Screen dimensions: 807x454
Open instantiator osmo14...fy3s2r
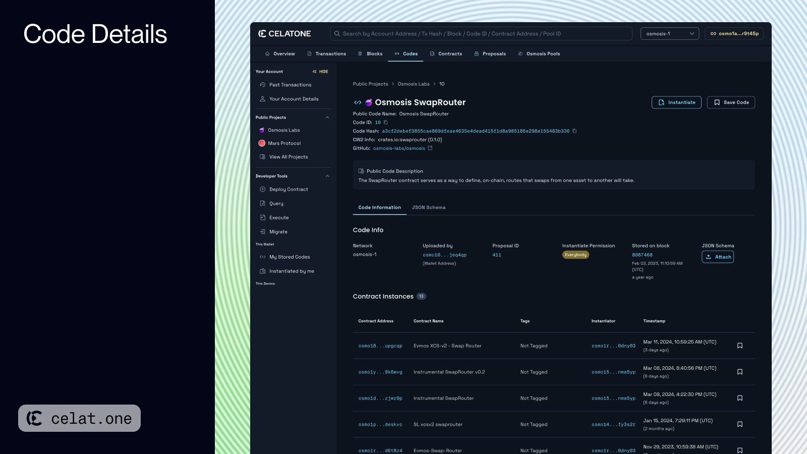pos(613,425)
